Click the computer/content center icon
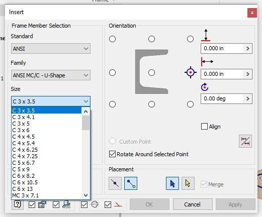Viewport: 262px width, 217px height. [x=66, y=204]
